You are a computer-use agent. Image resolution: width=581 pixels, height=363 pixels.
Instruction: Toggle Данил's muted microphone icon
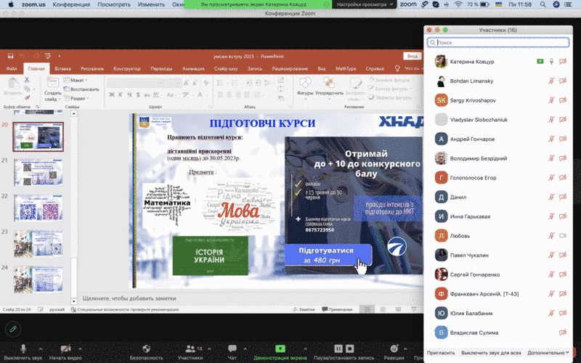(551, 197)
